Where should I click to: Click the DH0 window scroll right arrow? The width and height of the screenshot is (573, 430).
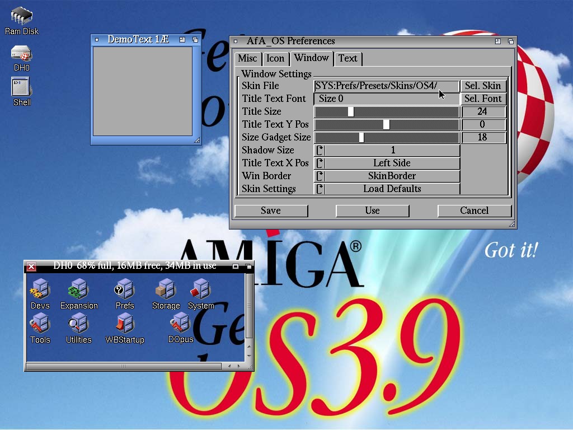point(238,366)
